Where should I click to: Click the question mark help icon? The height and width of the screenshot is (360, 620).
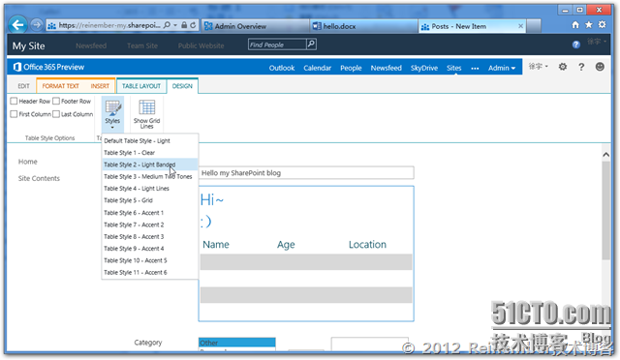point(581,67)
